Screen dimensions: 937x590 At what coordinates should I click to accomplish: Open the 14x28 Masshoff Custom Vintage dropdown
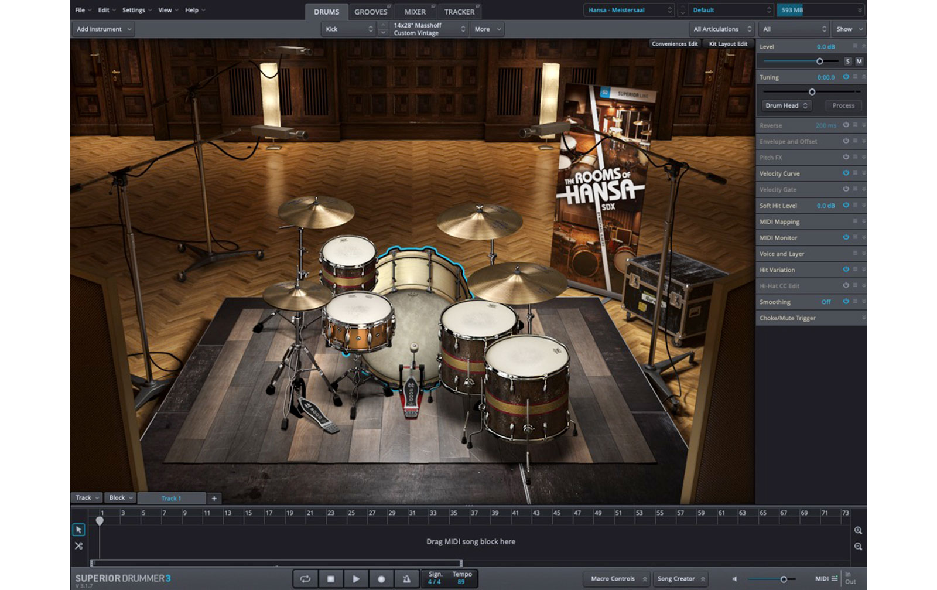[x=429, y=29]
